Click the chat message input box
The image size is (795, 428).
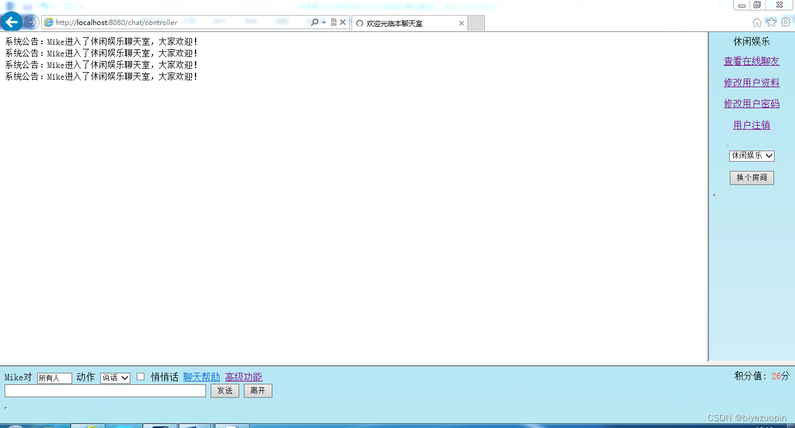[x=105, y=391]
